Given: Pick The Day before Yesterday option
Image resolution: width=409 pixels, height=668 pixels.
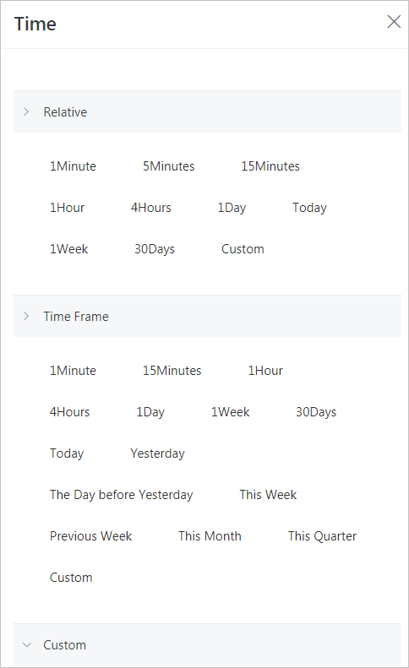Looking at the screenshot, I should [x=121, y=495].
